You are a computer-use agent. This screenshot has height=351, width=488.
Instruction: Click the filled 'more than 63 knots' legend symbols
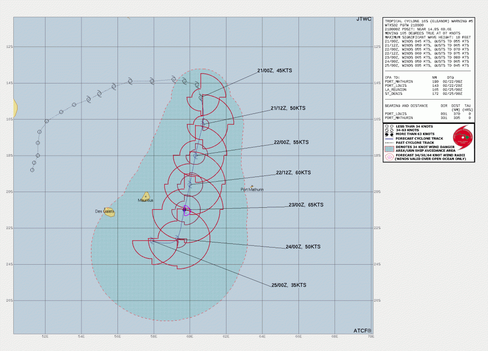(x=389, y=134)
